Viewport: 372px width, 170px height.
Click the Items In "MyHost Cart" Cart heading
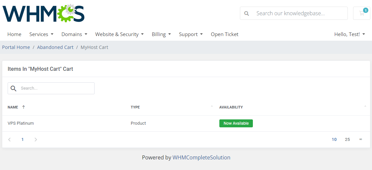pyautogui.click(x=40, y=69)
